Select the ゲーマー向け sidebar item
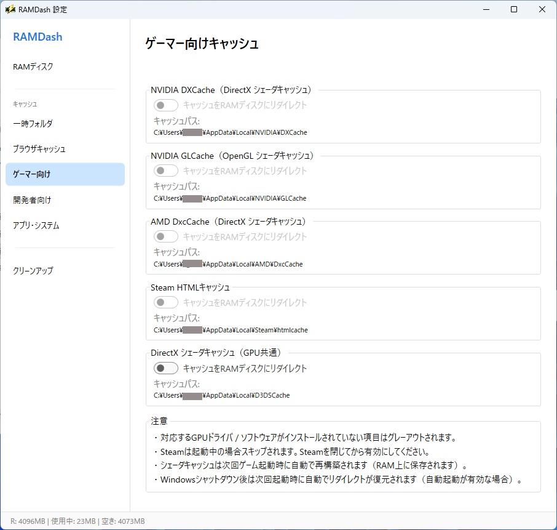This screenshot has height=530, width=557. pyautogui.click(x=65, y=174)
